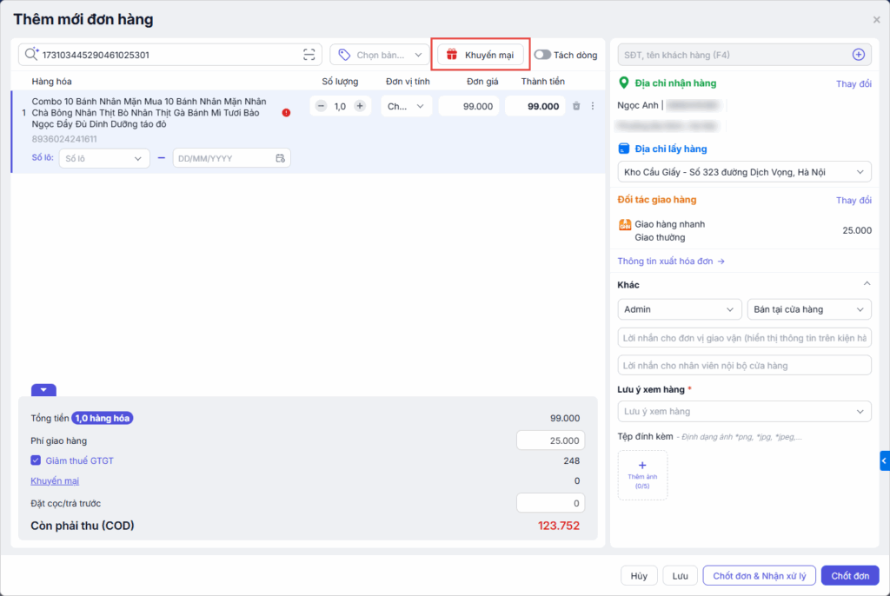The image size is (890, 596).
Task: Click the barcode scan icon in search box
Action: (x=309, y=55)
